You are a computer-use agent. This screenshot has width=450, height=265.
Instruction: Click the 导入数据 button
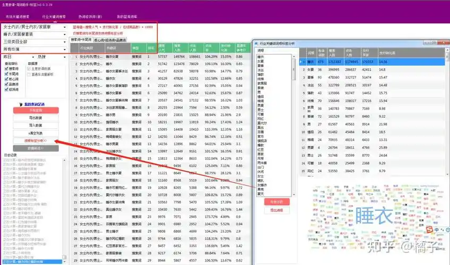tap(36, 126)
